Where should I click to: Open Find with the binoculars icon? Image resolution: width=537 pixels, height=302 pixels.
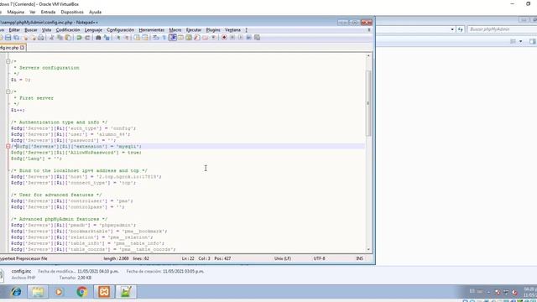click(98, 37)
